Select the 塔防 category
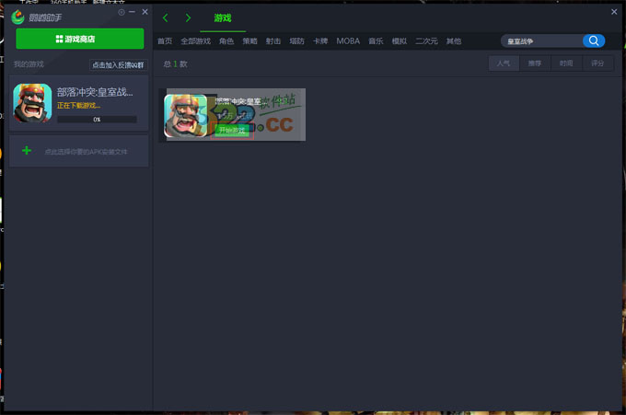The image size is (626, 415). (x=297, y=41)
